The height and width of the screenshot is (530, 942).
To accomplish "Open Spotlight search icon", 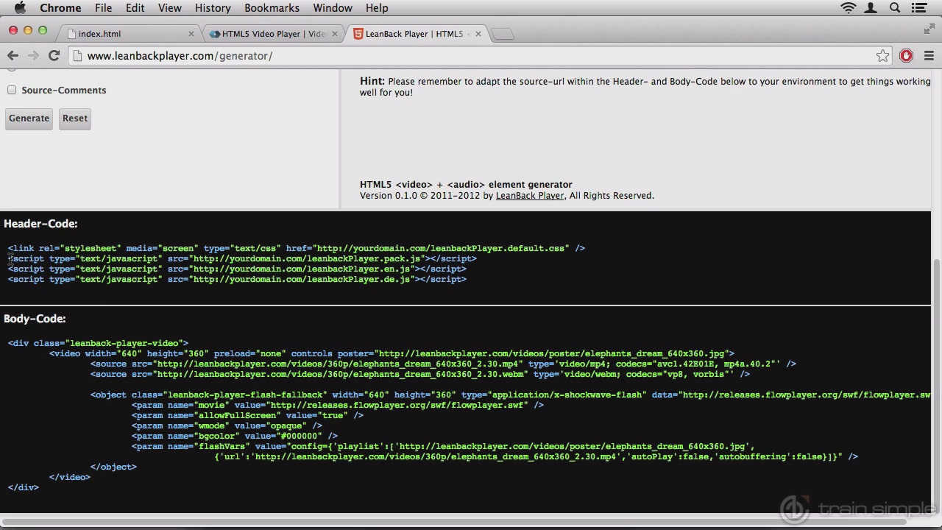I will click(x=895, y=8).
